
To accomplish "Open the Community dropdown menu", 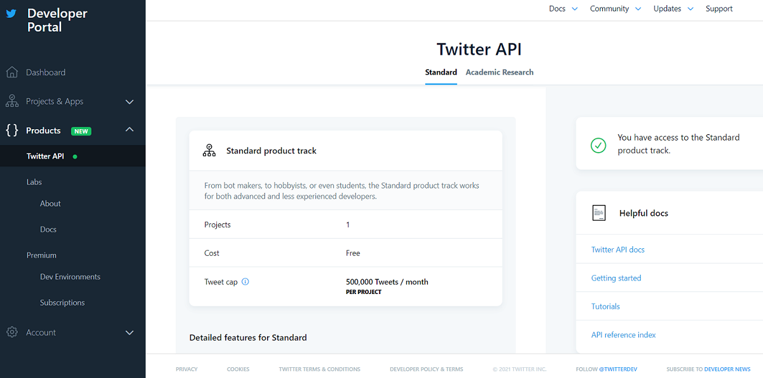I will pos(615,9).
